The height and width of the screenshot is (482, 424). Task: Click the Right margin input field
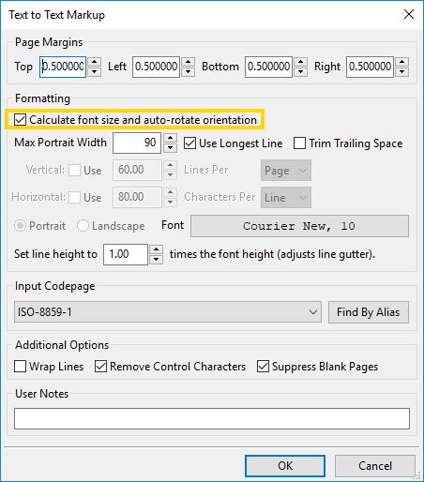370,67
